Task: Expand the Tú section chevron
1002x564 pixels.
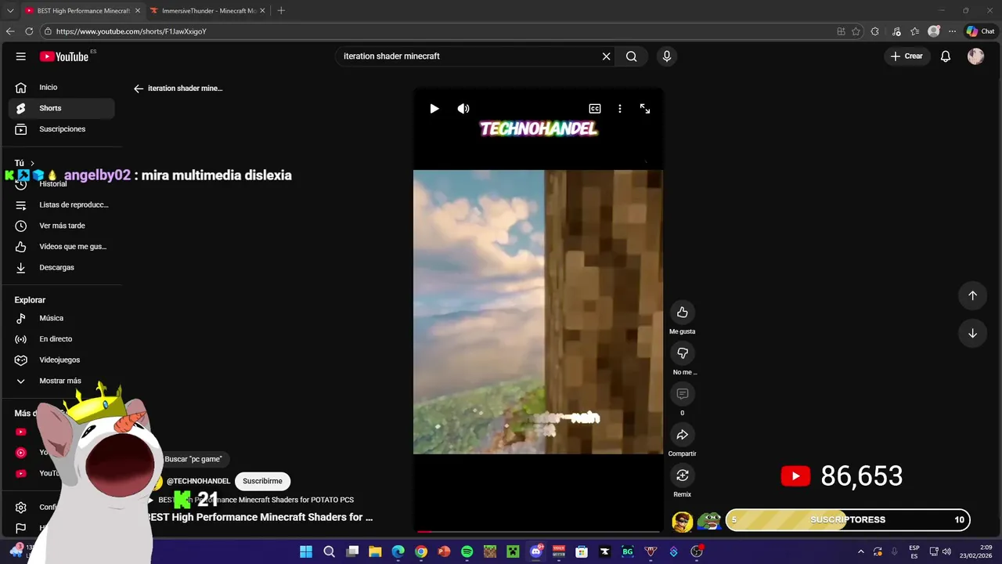Action: (x=32, y=163)
